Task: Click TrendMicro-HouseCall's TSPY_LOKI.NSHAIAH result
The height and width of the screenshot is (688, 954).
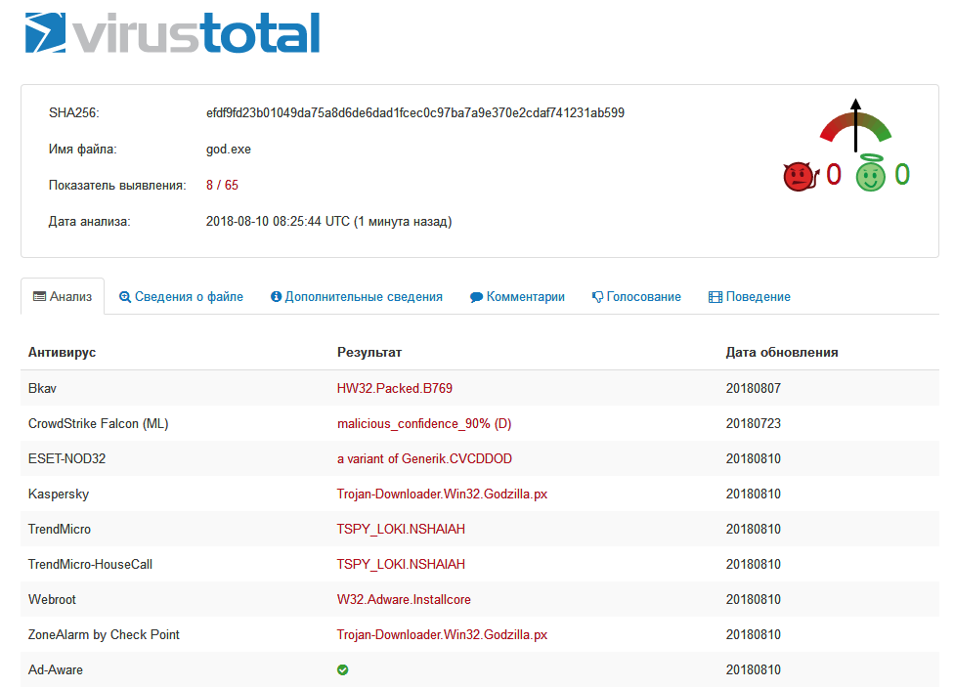Action: [401, 565]
